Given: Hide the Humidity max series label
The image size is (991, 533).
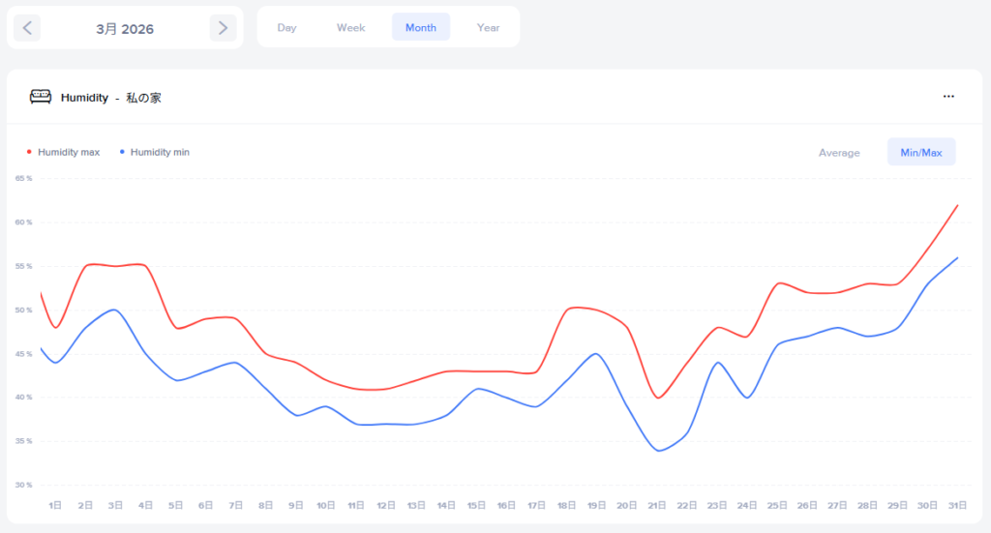Looking at the screenshot, I should 69,152.
